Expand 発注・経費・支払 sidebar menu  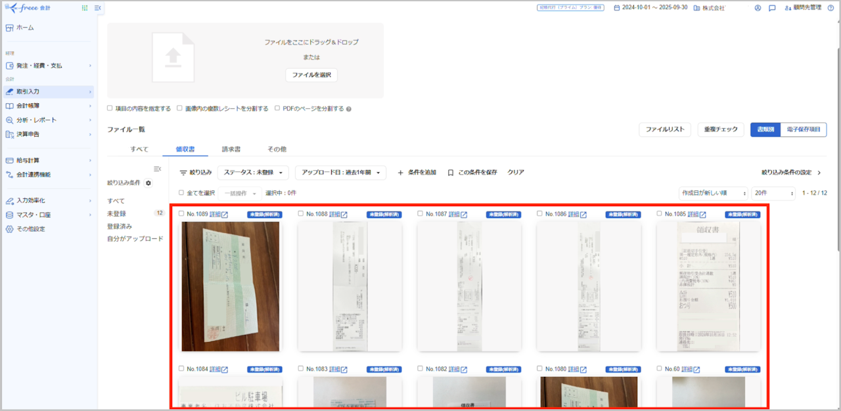click(47, 66)
